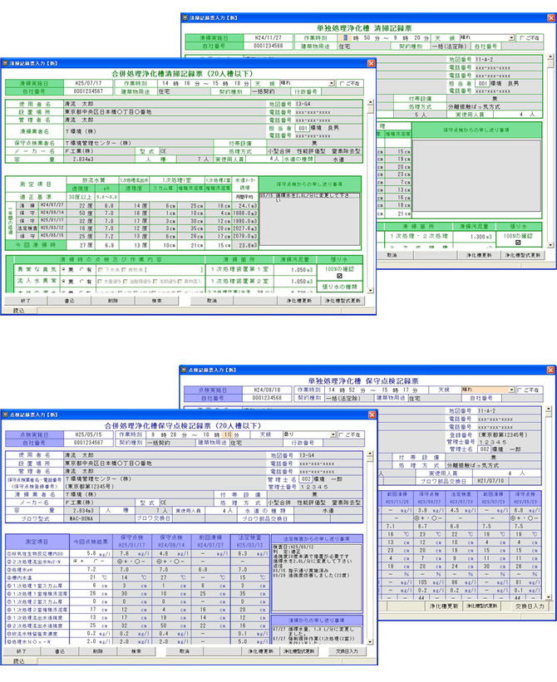Click 終了 button in 合併 保守点検記録票 window
Viewport: 557px width, 682px height.
[22, 651]
